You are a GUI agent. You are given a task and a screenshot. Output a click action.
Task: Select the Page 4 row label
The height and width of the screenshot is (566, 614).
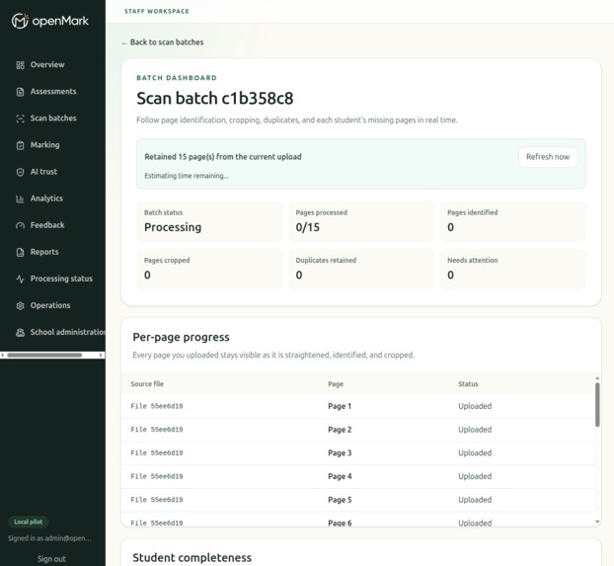click(340, 476)
